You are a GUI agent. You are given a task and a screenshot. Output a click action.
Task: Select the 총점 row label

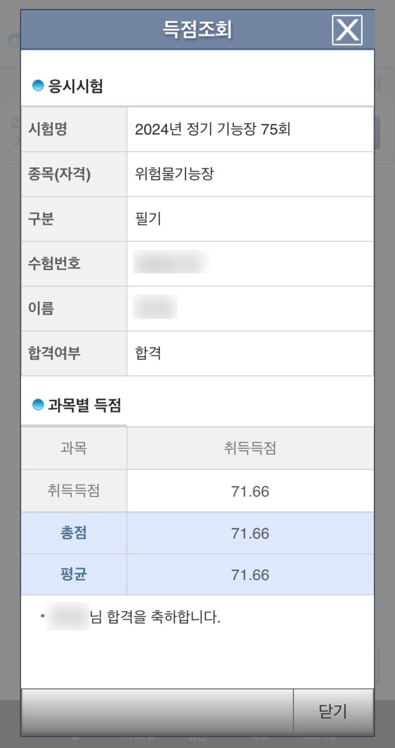click(x=74, y=533)
